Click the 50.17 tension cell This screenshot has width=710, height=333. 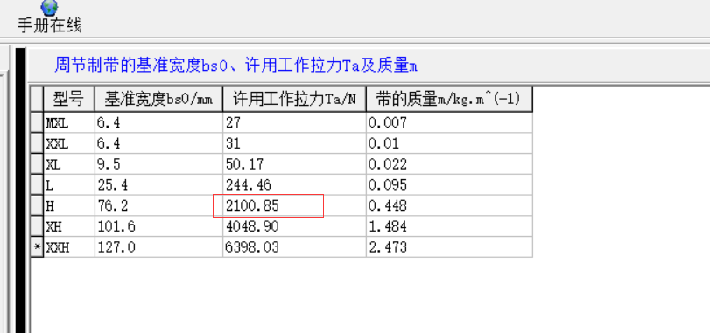click(294, 164)
